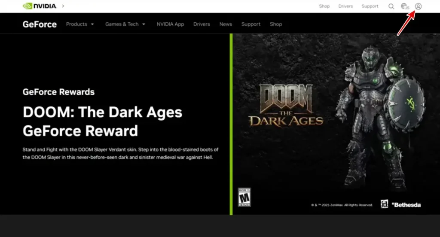Expand the chevron beside NVIDIA logo
The height and width of the screenshot is (237, 440).
click(63, 6)
